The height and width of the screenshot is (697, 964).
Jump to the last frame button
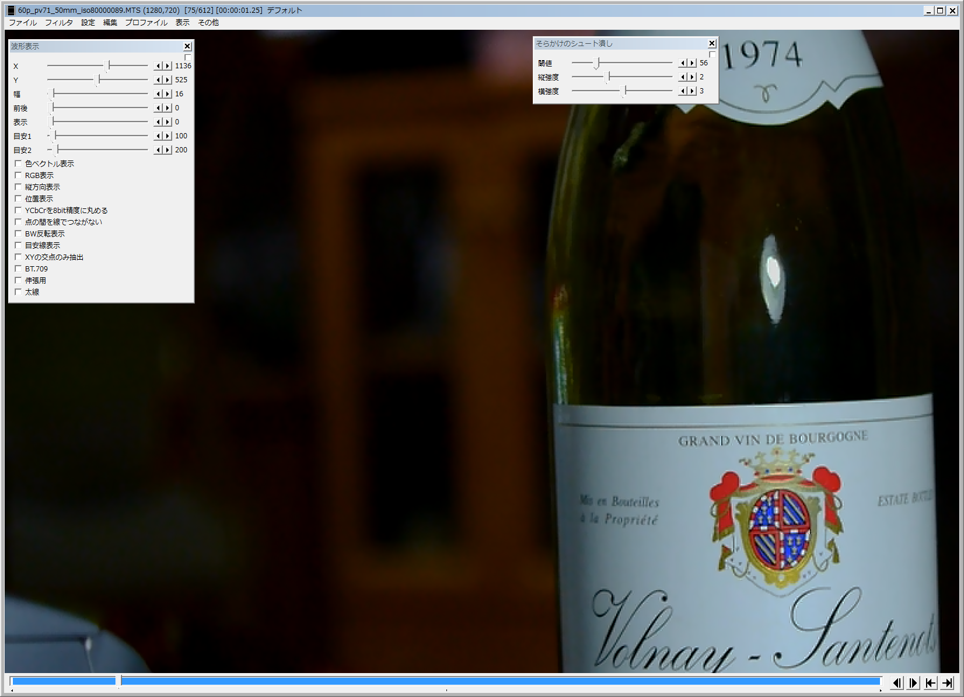click(948, 682)
